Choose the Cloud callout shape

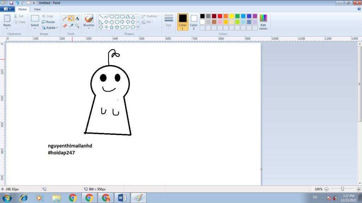133,27
